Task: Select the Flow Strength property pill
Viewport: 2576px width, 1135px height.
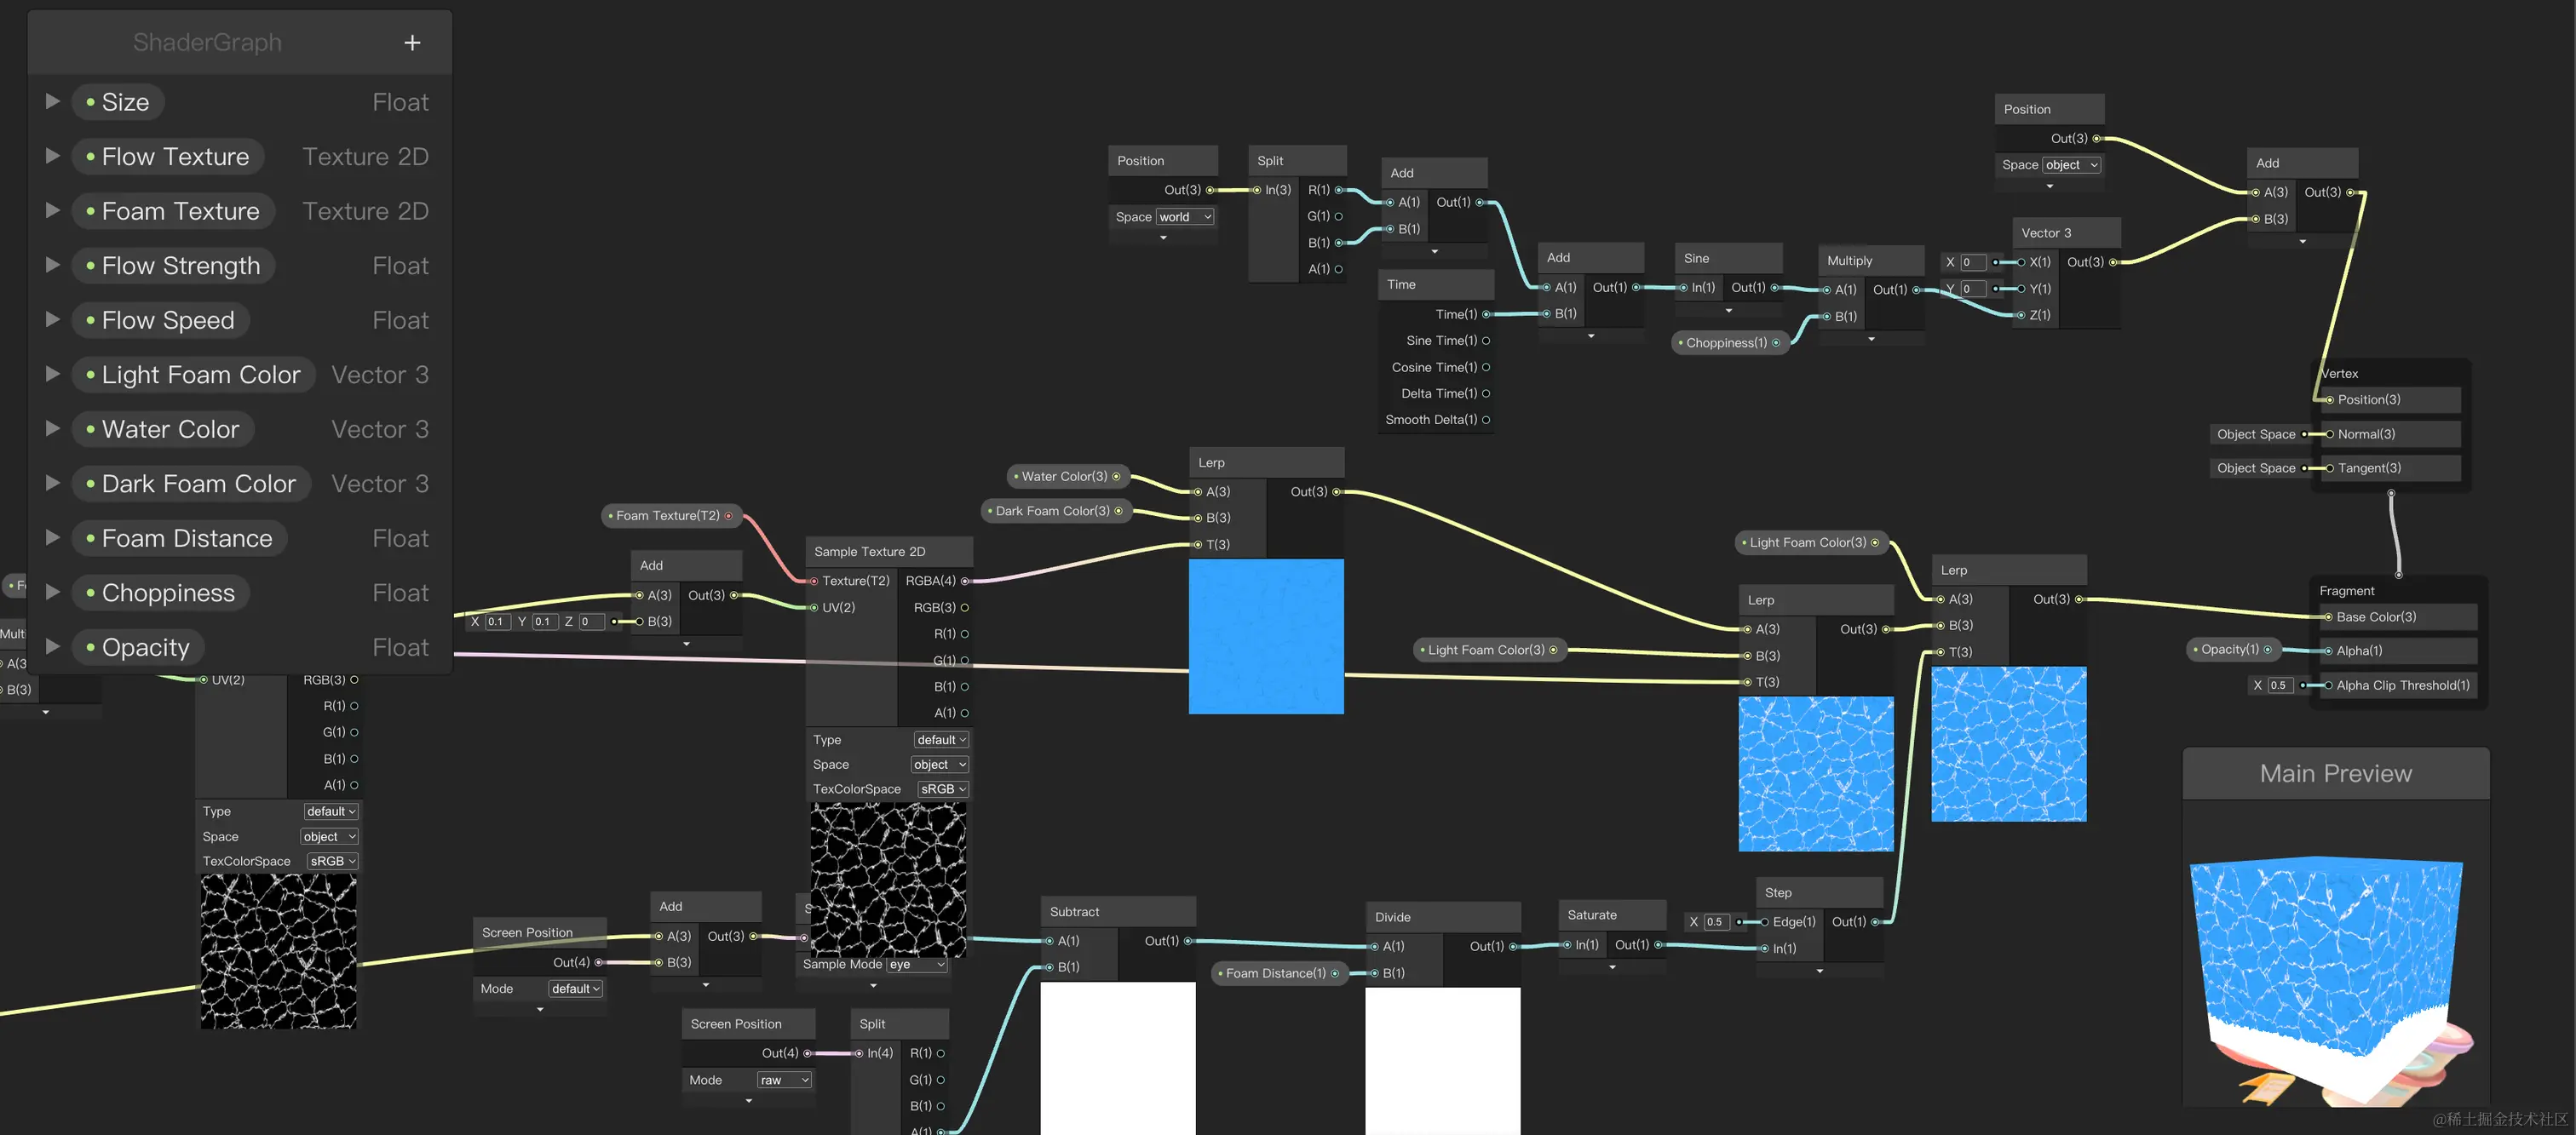Action: 173,266
